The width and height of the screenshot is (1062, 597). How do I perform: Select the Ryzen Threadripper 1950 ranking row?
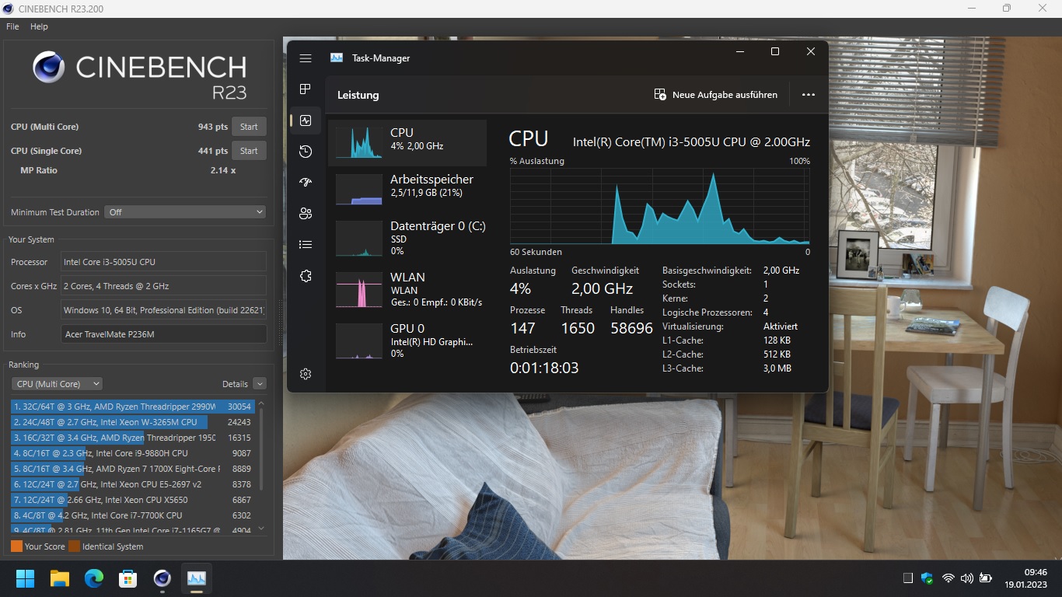pos(133,438)
